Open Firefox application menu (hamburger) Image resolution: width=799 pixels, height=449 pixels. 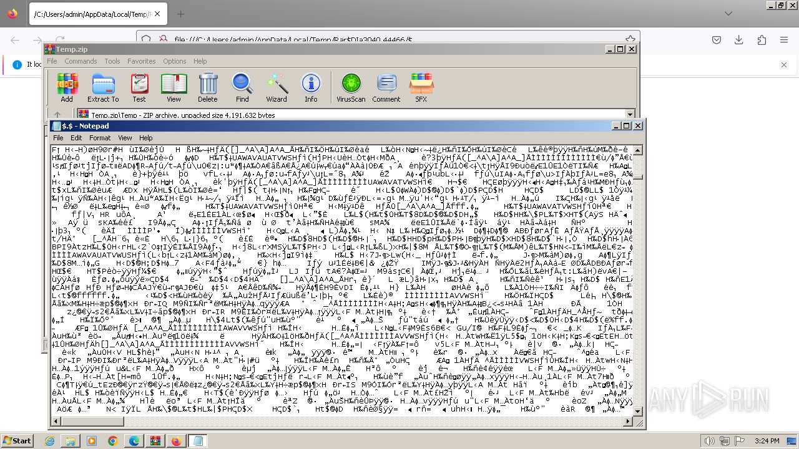pos(784,40)
